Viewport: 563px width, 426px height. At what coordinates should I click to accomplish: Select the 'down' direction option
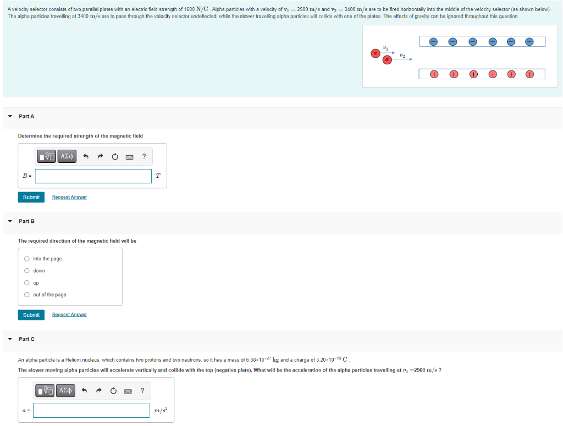click(x=27, y=271)
